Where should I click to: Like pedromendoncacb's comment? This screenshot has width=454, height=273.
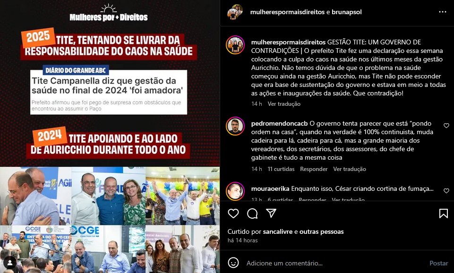coord(446,126)
